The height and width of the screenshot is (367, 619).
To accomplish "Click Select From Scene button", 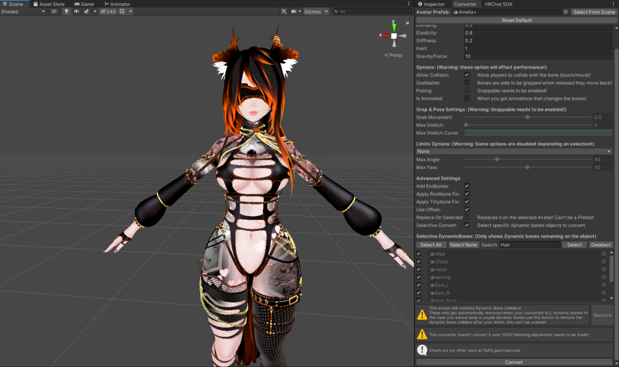I will coord(594,12).
